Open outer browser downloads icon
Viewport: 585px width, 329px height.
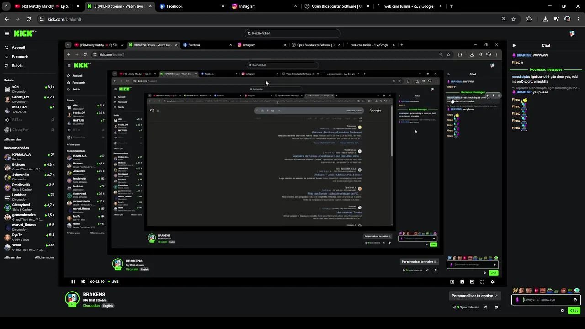click(x=545, y=19)
